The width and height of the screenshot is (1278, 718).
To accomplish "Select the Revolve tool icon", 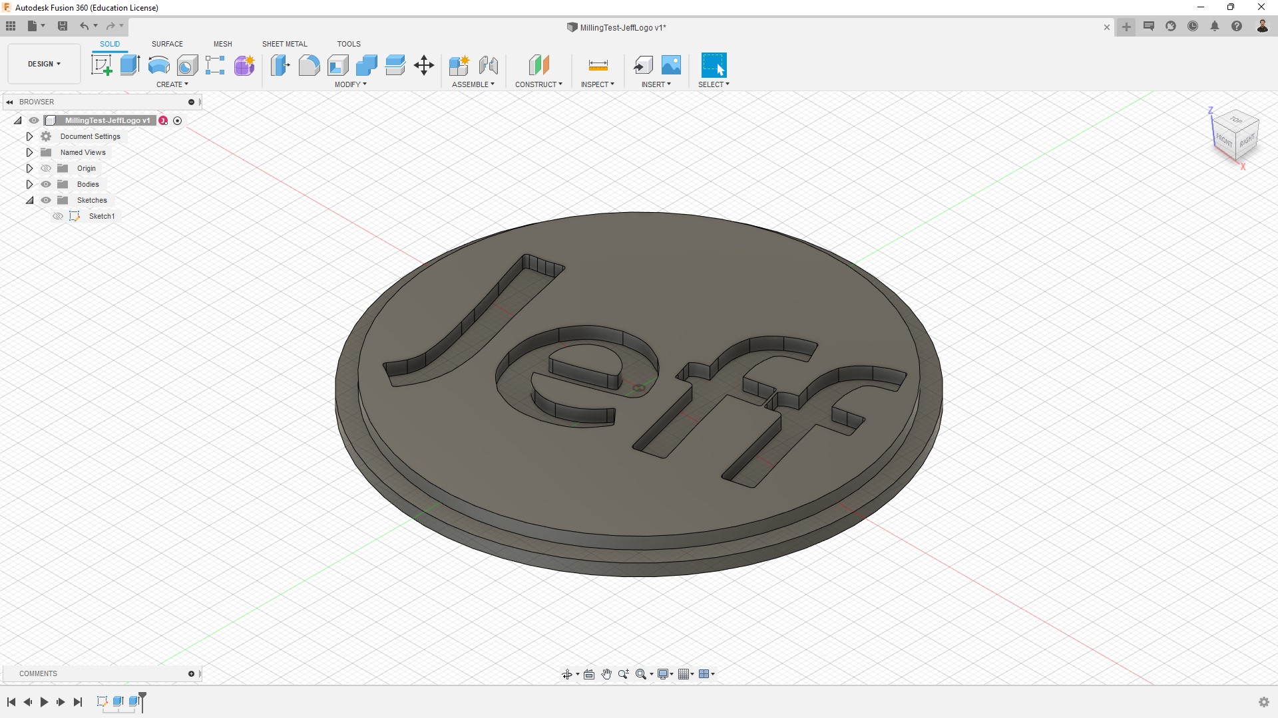I will click(158, 65).
